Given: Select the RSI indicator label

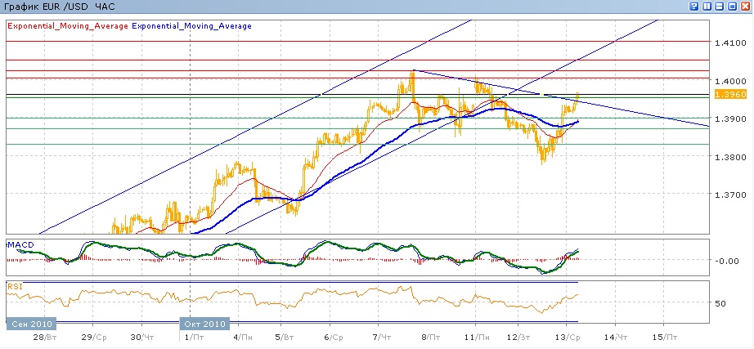Looking at the screenshot, I should [x=15, y=286].
